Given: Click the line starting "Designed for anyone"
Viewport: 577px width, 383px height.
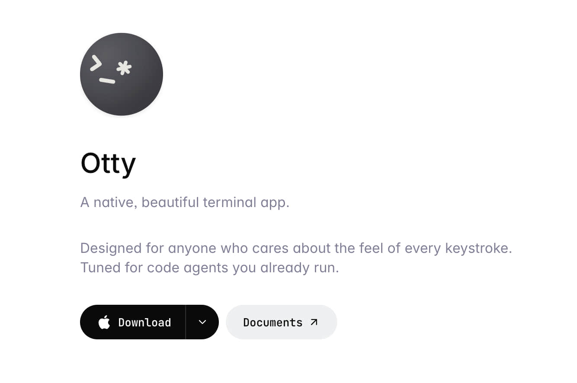Looking at the screenshot, I should point(296,248).
